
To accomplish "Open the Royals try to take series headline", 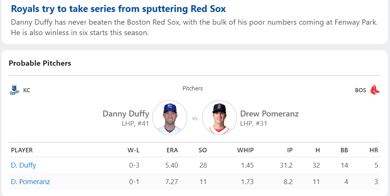I will point(118,9).
